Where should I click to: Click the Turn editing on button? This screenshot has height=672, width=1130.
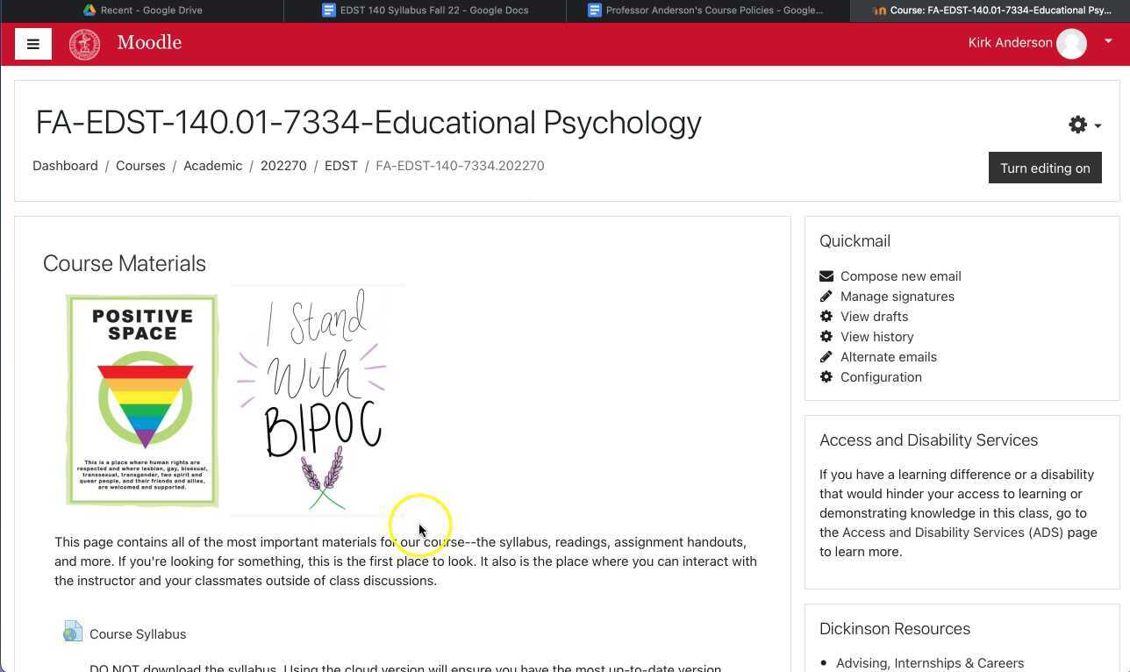[1045, 168]
